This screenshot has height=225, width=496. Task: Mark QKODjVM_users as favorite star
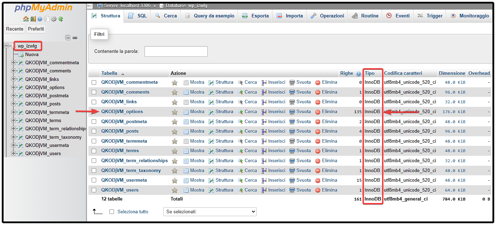[175, 190]
